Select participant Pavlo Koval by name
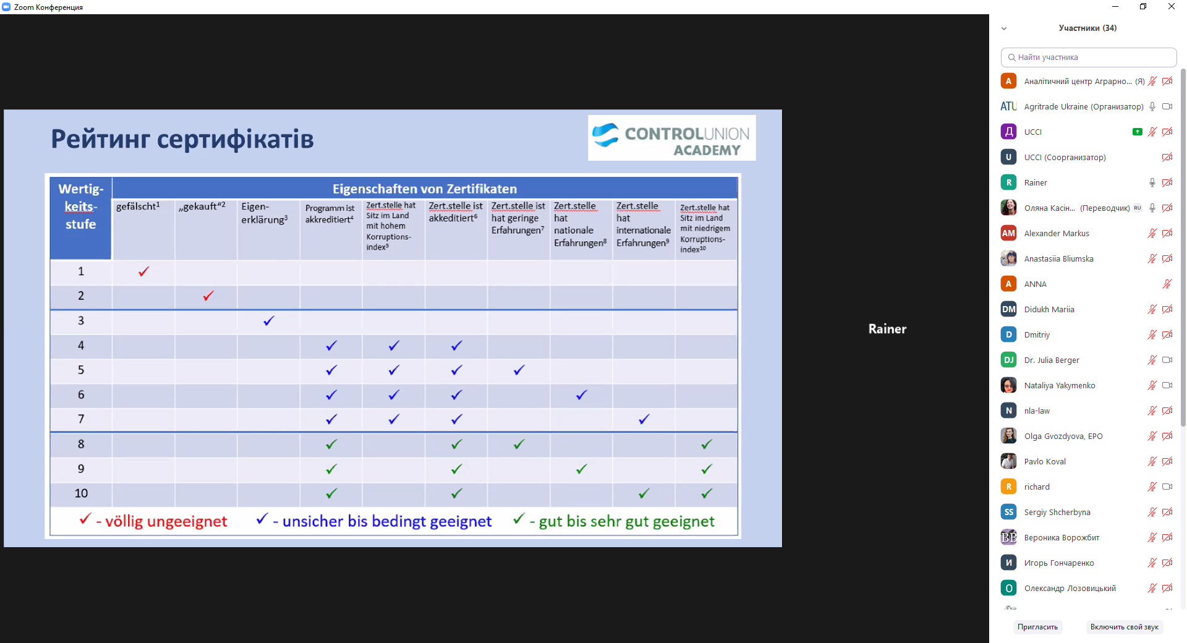This screenshot has height=643, width=1187. click(1045, 461)
